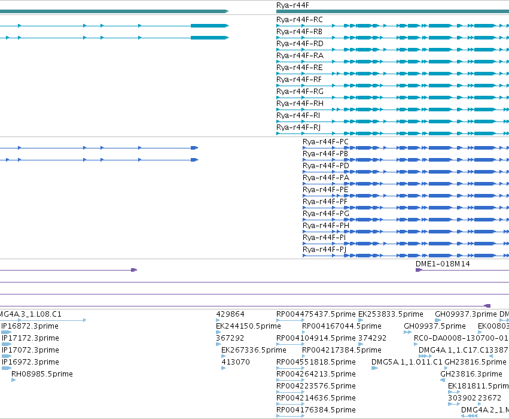Click polypeptide Rya-r44F-PG
This screenshot has height=419, width=509.
click(x=325, y=214)
